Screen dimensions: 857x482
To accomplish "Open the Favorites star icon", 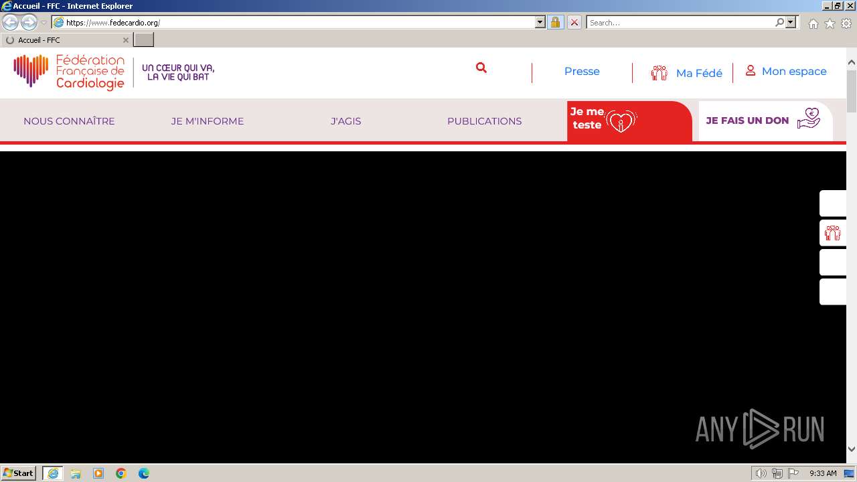I will 830,23.
